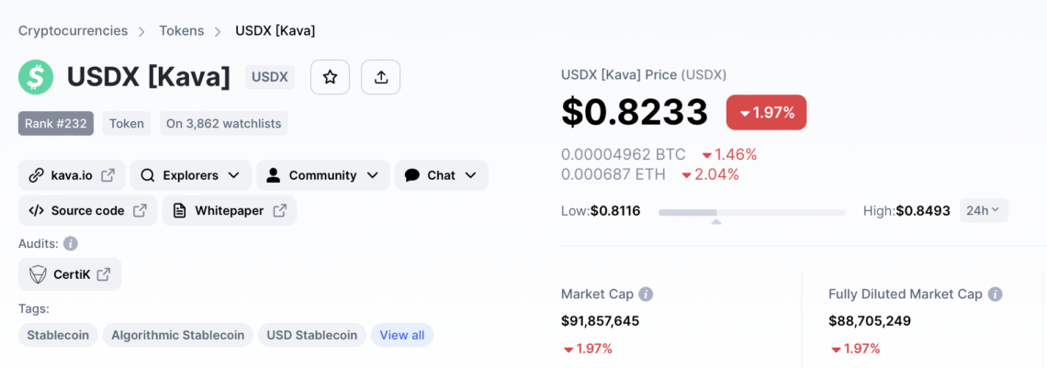Click the green USDX dollar logo

(36, 77)
